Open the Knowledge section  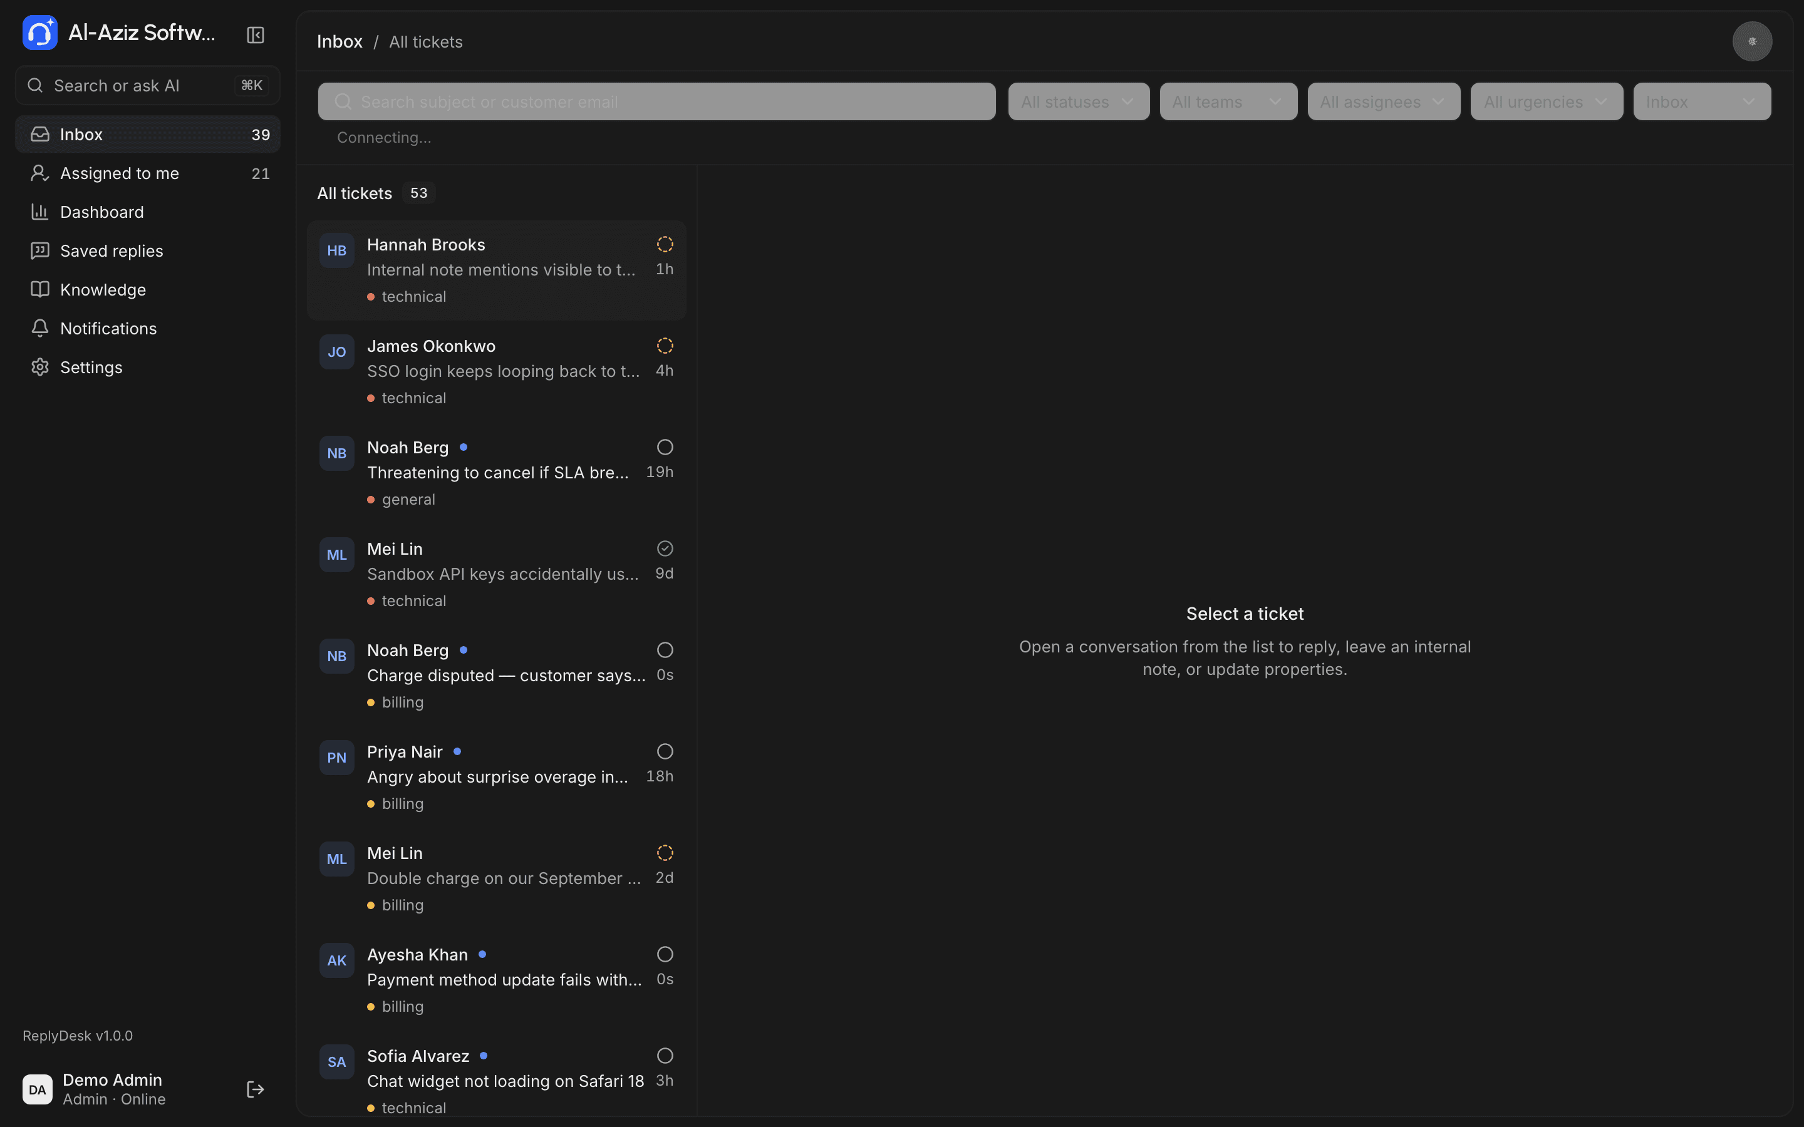[148, 289]
